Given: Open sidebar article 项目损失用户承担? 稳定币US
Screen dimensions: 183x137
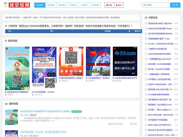Looking at the screenshot, I should click(160, 23).
